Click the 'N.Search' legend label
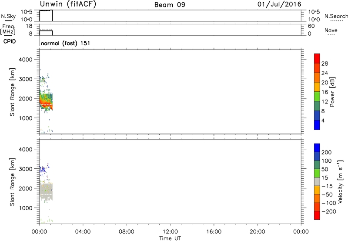The width and height of the screenshot is (348, 241). pos(336,16)
